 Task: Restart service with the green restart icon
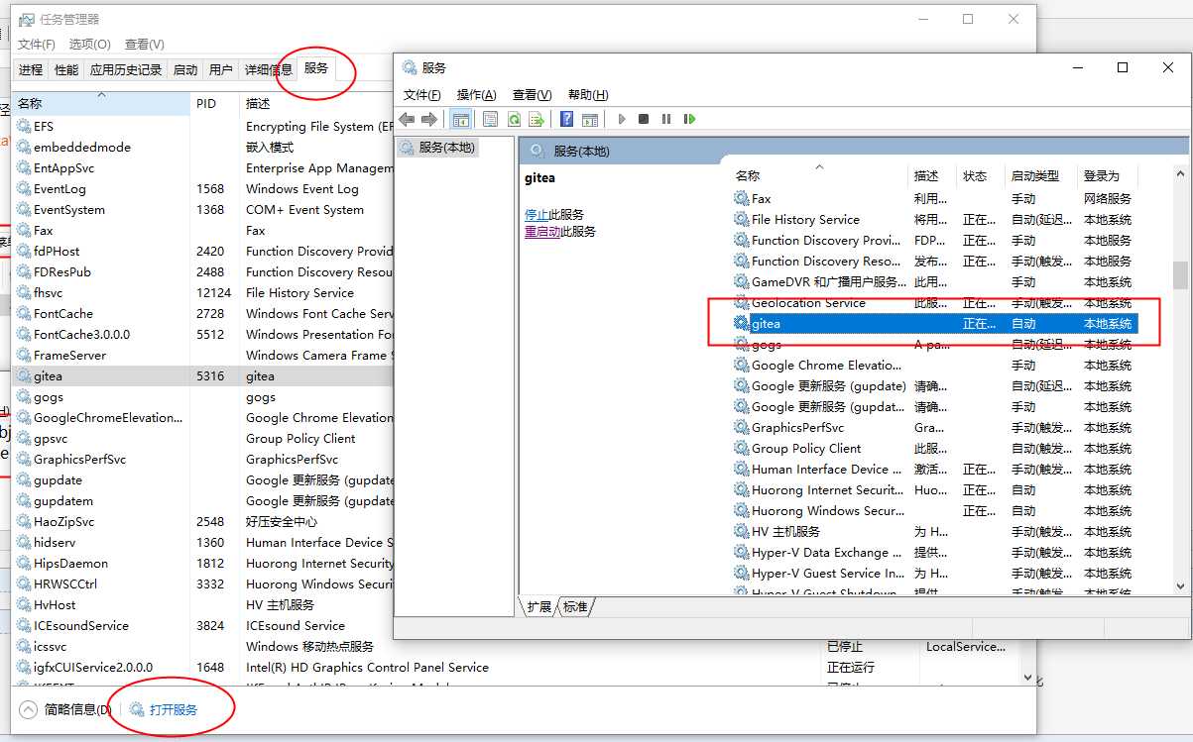(689, 119)
